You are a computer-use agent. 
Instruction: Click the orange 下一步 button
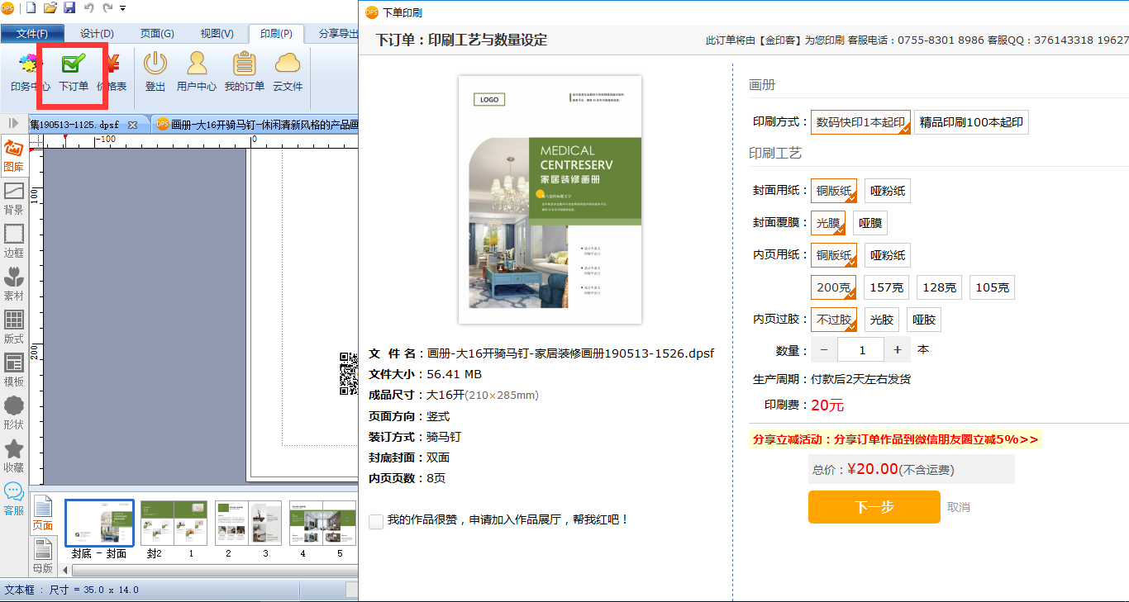[874, 507]
